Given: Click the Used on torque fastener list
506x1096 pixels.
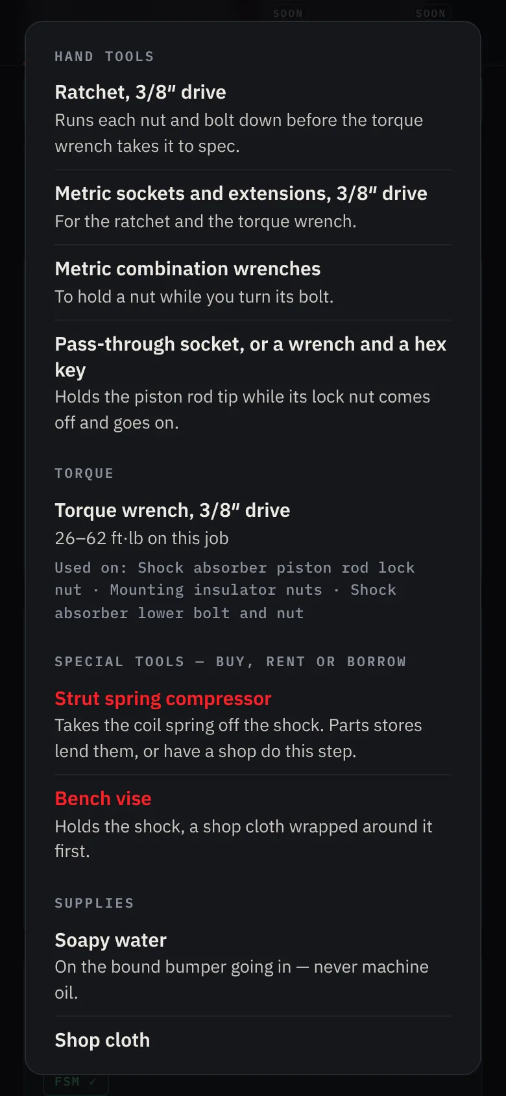Looking at the screenshot, I should click(x=235, y=590).
